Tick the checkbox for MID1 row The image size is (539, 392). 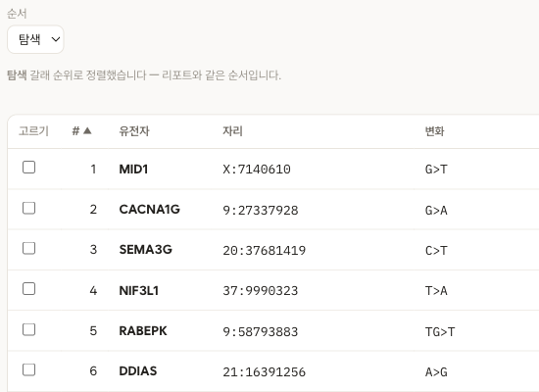coord(28,168)
